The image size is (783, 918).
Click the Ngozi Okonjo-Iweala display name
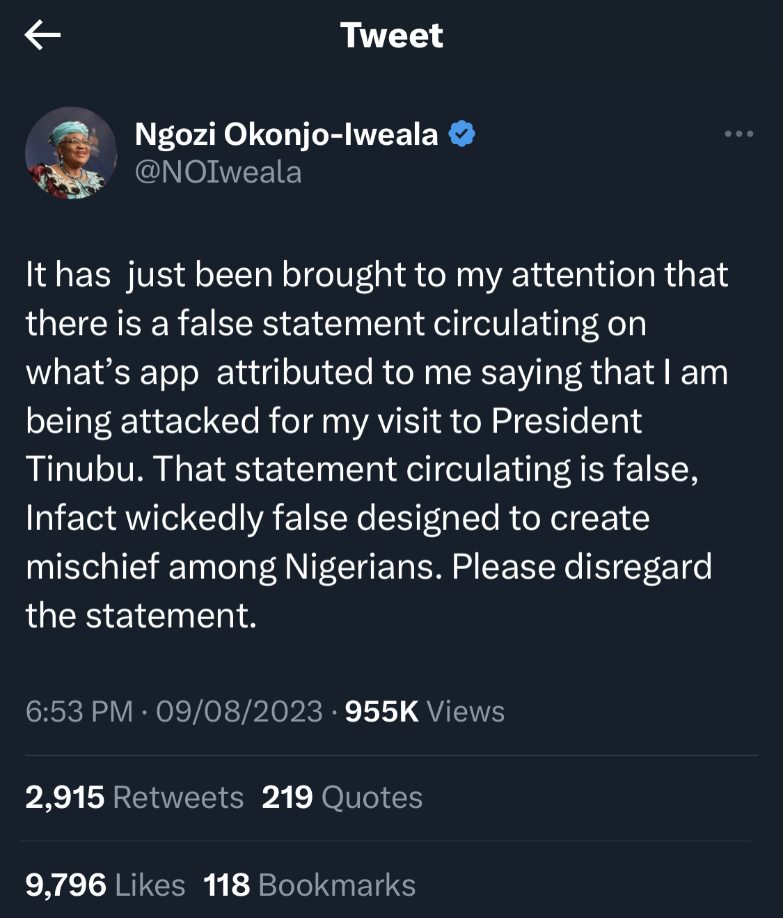pyautogui.click(x=286, y=134)
